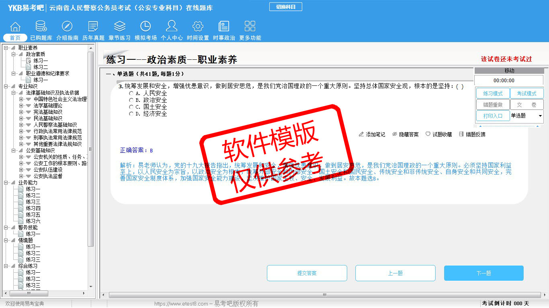The image size is (549, 308).
Task: Go to next question with 下一题
Action: pyautogui.click(x=483, y=273)
